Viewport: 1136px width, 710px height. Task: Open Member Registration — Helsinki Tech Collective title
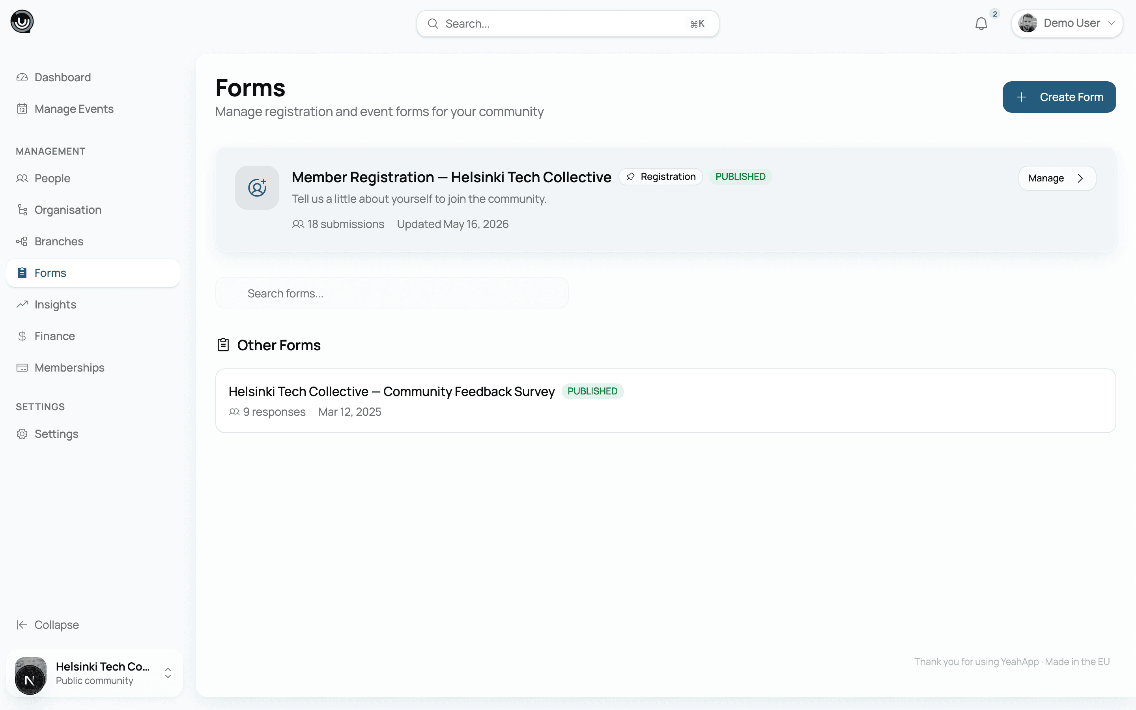tap(451, 177)
